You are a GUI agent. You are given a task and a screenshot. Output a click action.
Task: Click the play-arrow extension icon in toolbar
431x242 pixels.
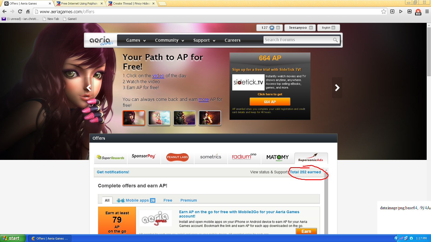[401, 12]
